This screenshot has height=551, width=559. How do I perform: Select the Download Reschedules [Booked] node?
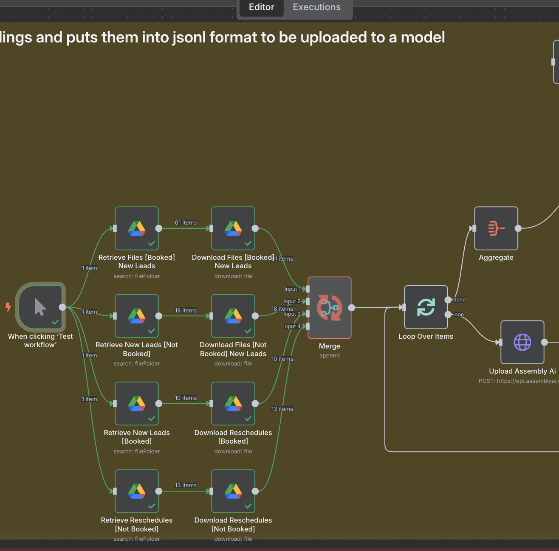(233, 404)
